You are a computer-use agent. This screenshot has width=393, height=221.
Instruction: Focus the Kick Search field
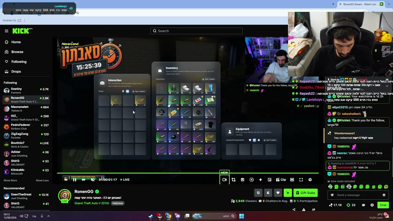coord(196,31)
